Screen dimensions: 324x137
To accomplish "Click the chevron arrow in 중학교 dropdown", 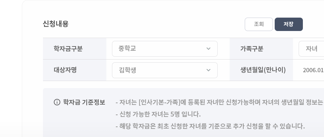I will (208, 49).
